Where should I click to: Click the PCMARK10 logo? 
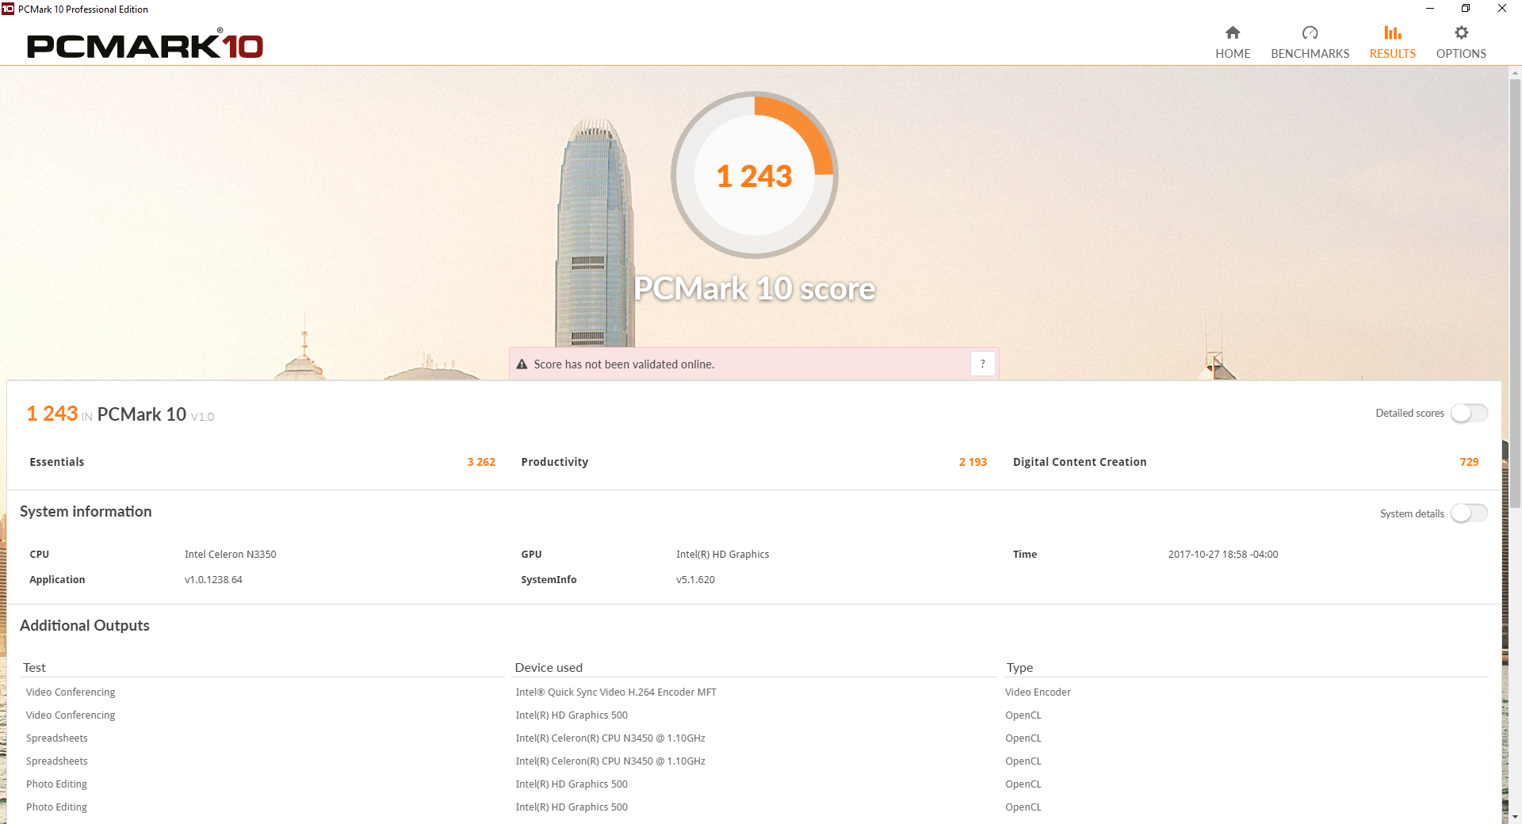[145, 45]
